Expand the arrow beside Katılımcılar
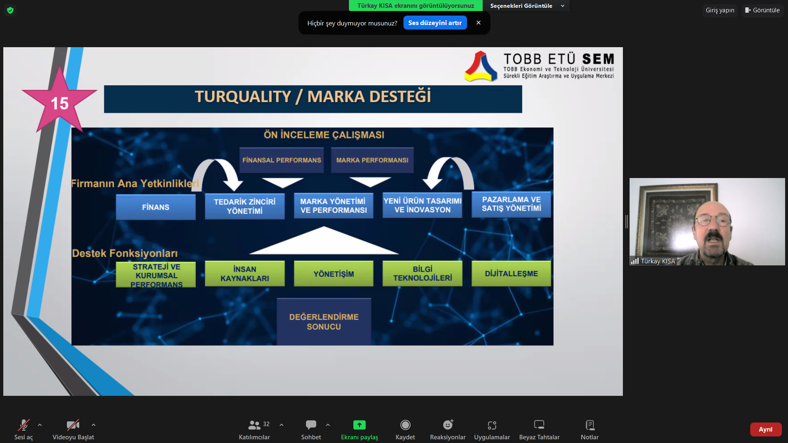The width and height of the screenshot is (788, 443). click(x=282, y=425)
